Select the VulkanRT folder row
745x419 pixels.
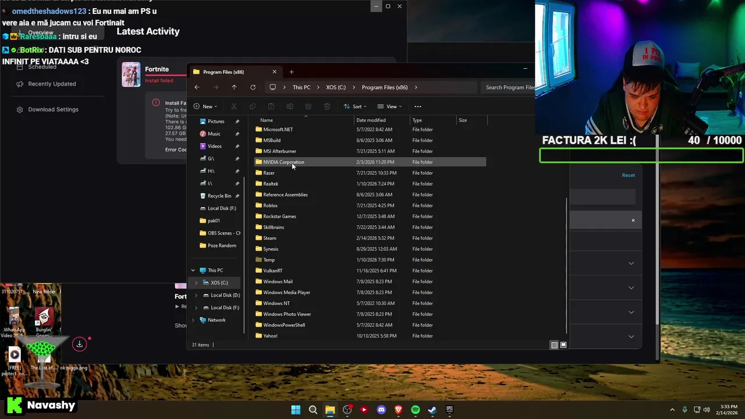(x=370, y=271)
